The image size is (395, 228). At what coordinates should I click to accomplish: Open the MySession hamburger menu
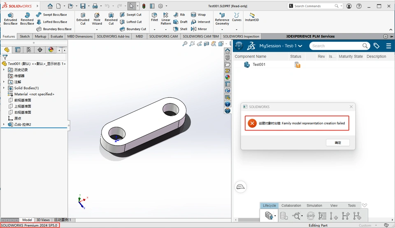point(388,46)
